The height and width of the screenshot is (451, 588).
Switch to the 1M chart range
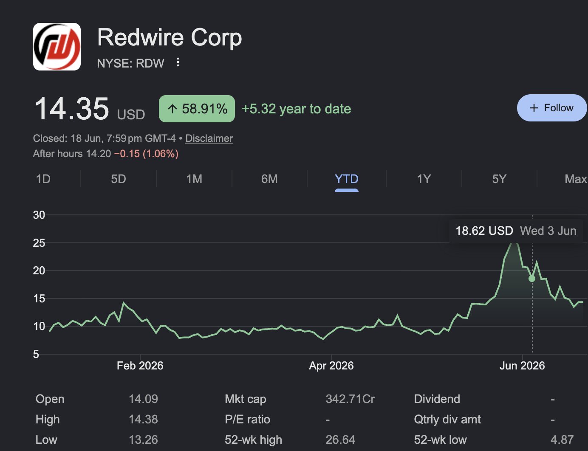194,179
